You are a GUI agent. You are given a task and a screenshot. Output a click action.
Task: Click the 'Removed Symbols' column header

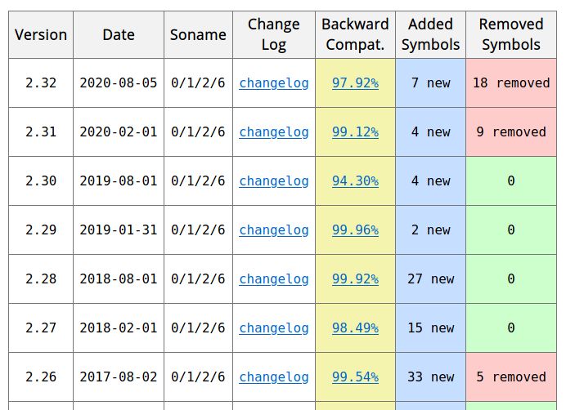tap(511, 34)
